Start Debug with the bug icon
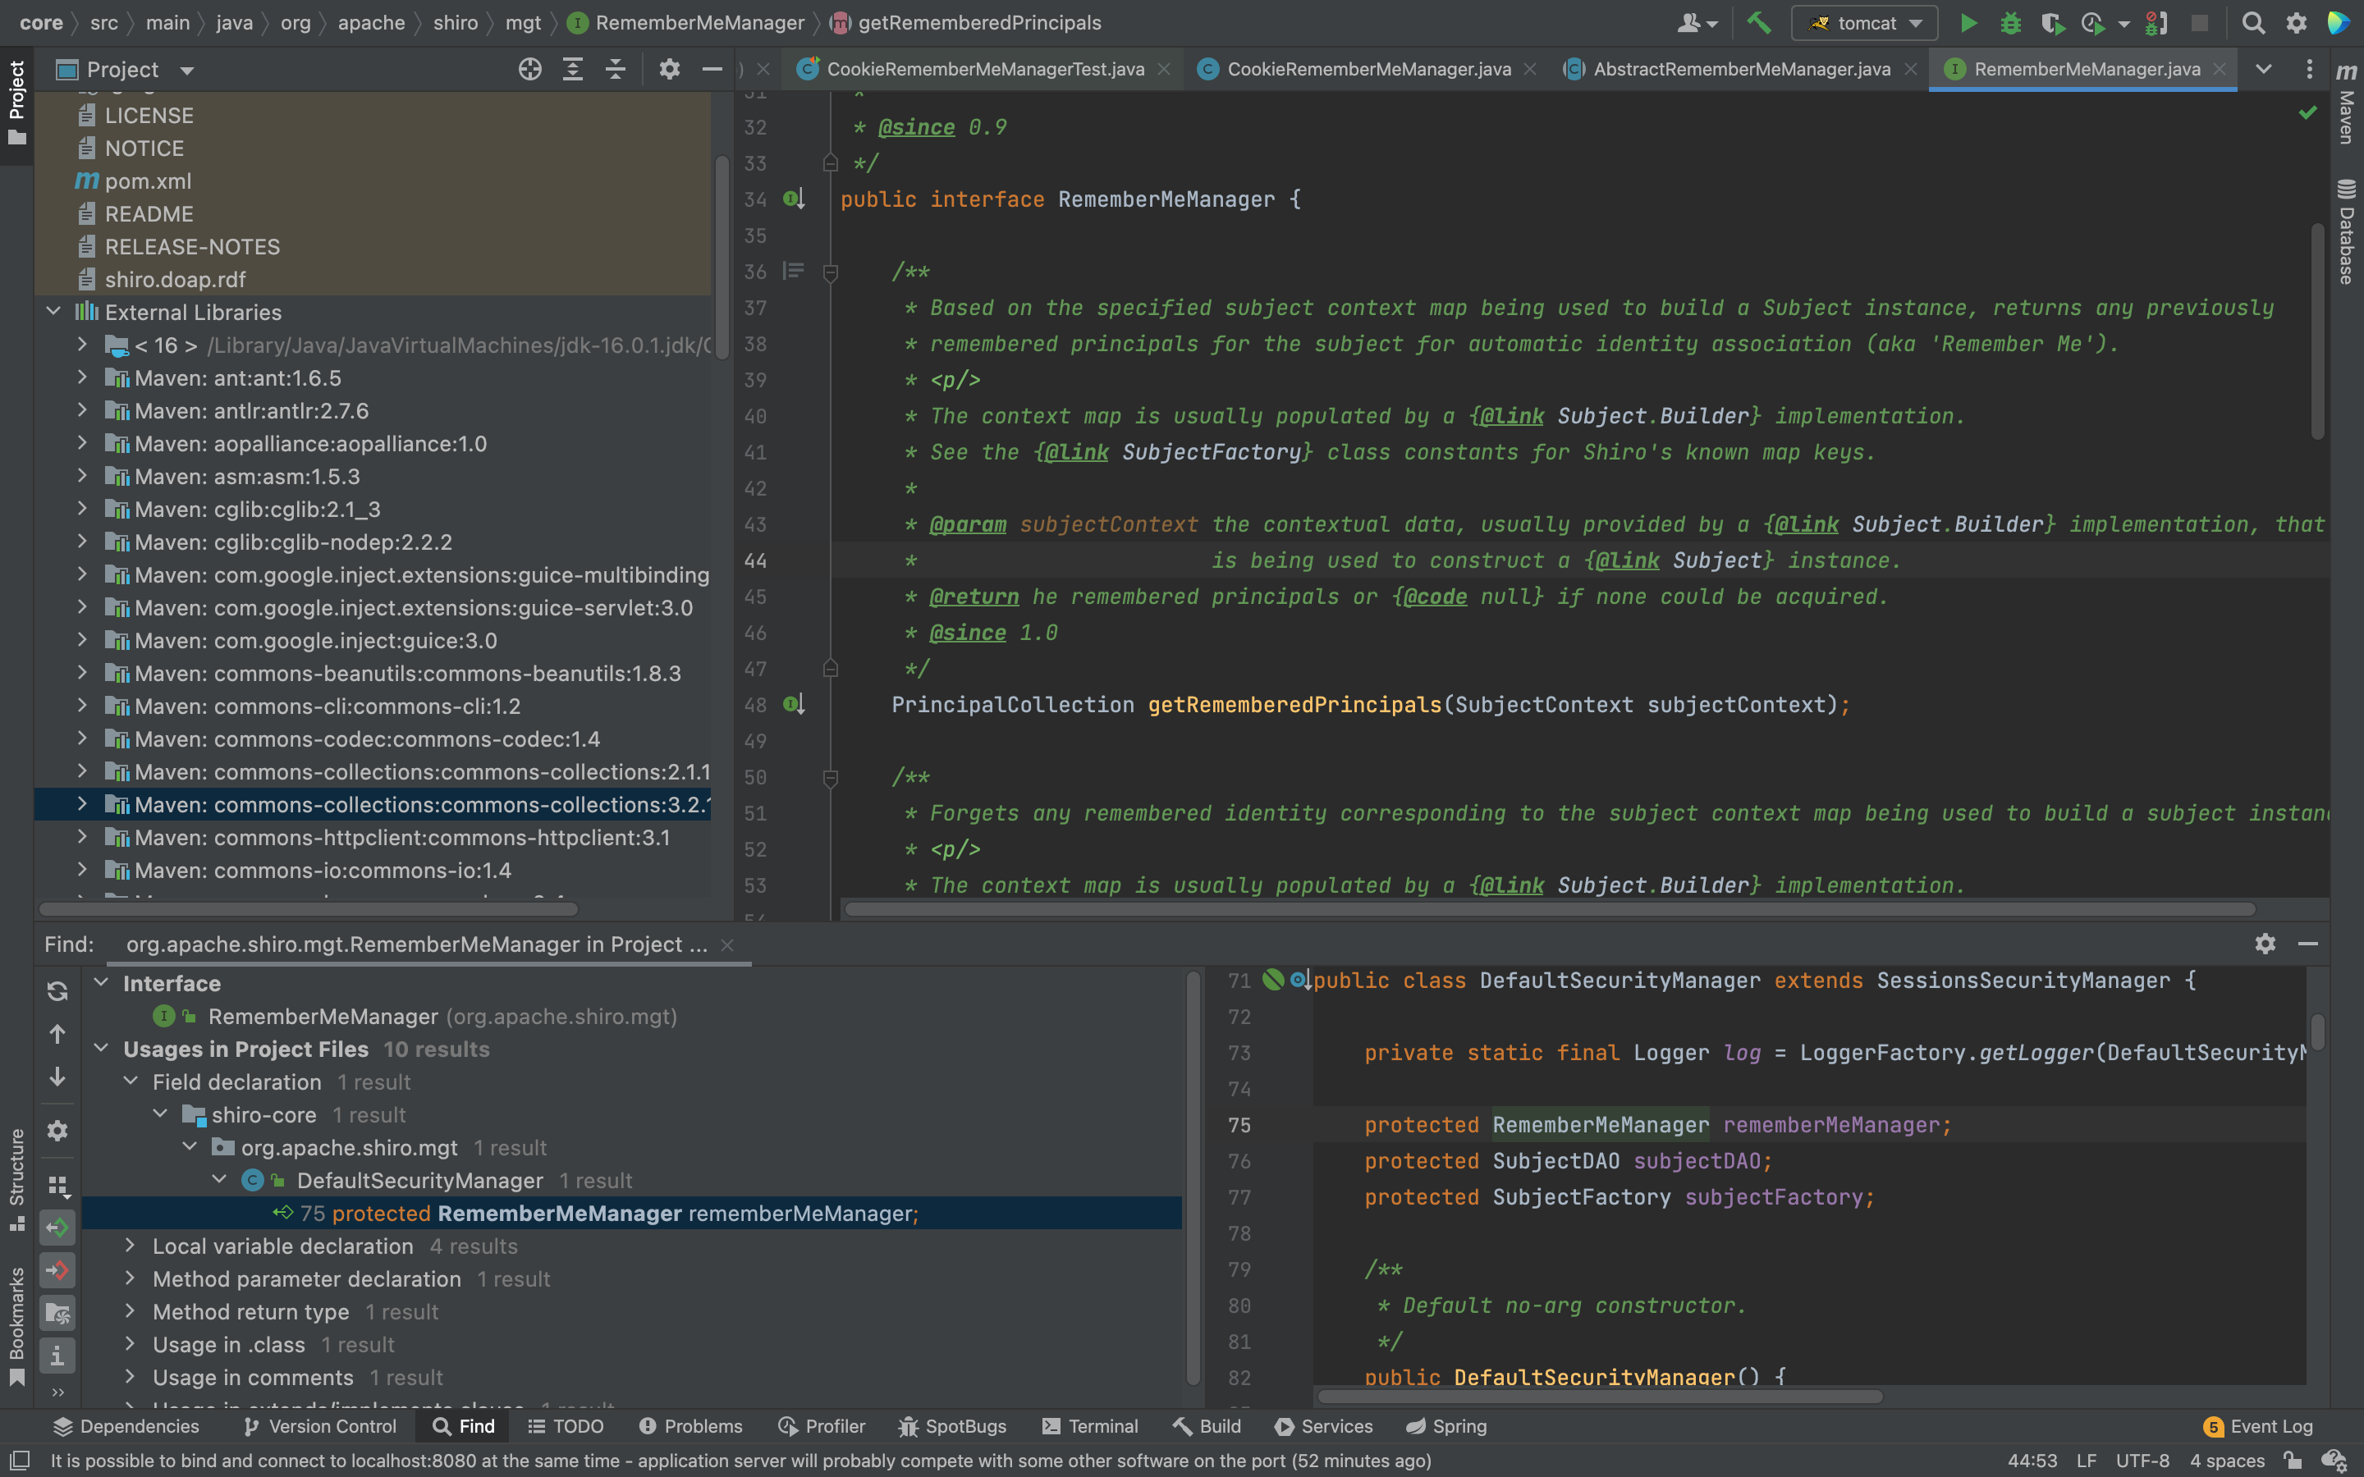Viewport: 2364px width, 1477px height. [2010, 22]
